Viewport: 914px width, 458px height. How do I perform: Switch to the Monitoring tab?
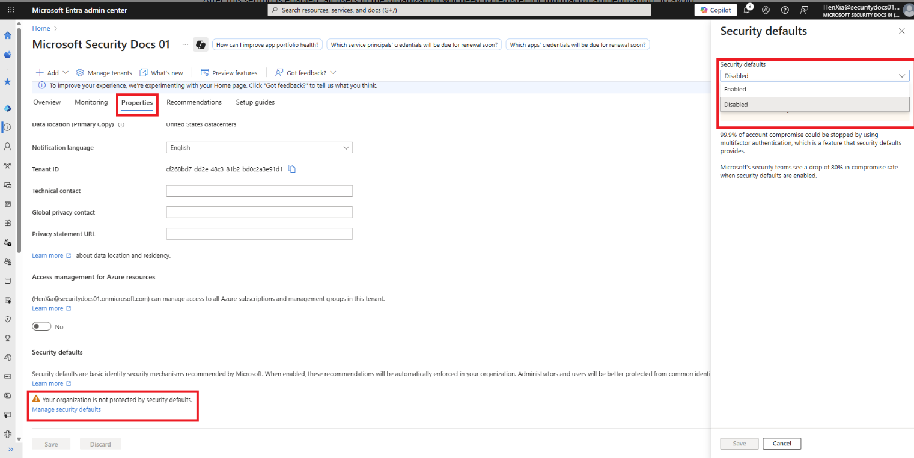[x=91, y=102]
